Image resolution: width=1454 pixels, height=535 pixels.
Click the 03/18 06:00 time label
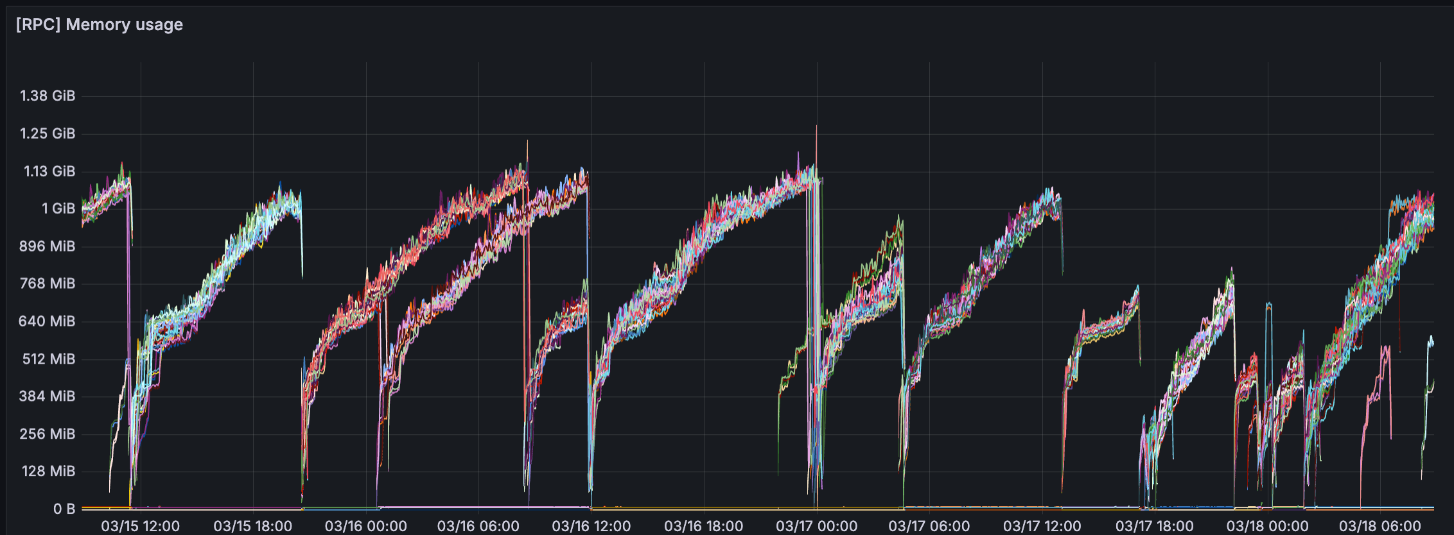tap(1380, 526)
